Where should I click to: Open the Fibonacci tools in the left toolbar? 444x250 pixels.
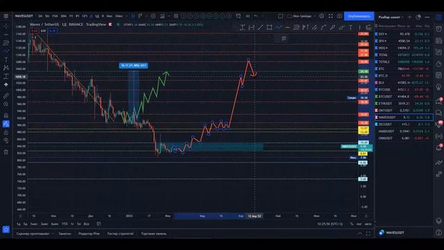point(6,43)
